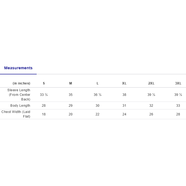The width and height of the screenshot is (186, 186).
Task: Click the M size column header
Action: 71,83
